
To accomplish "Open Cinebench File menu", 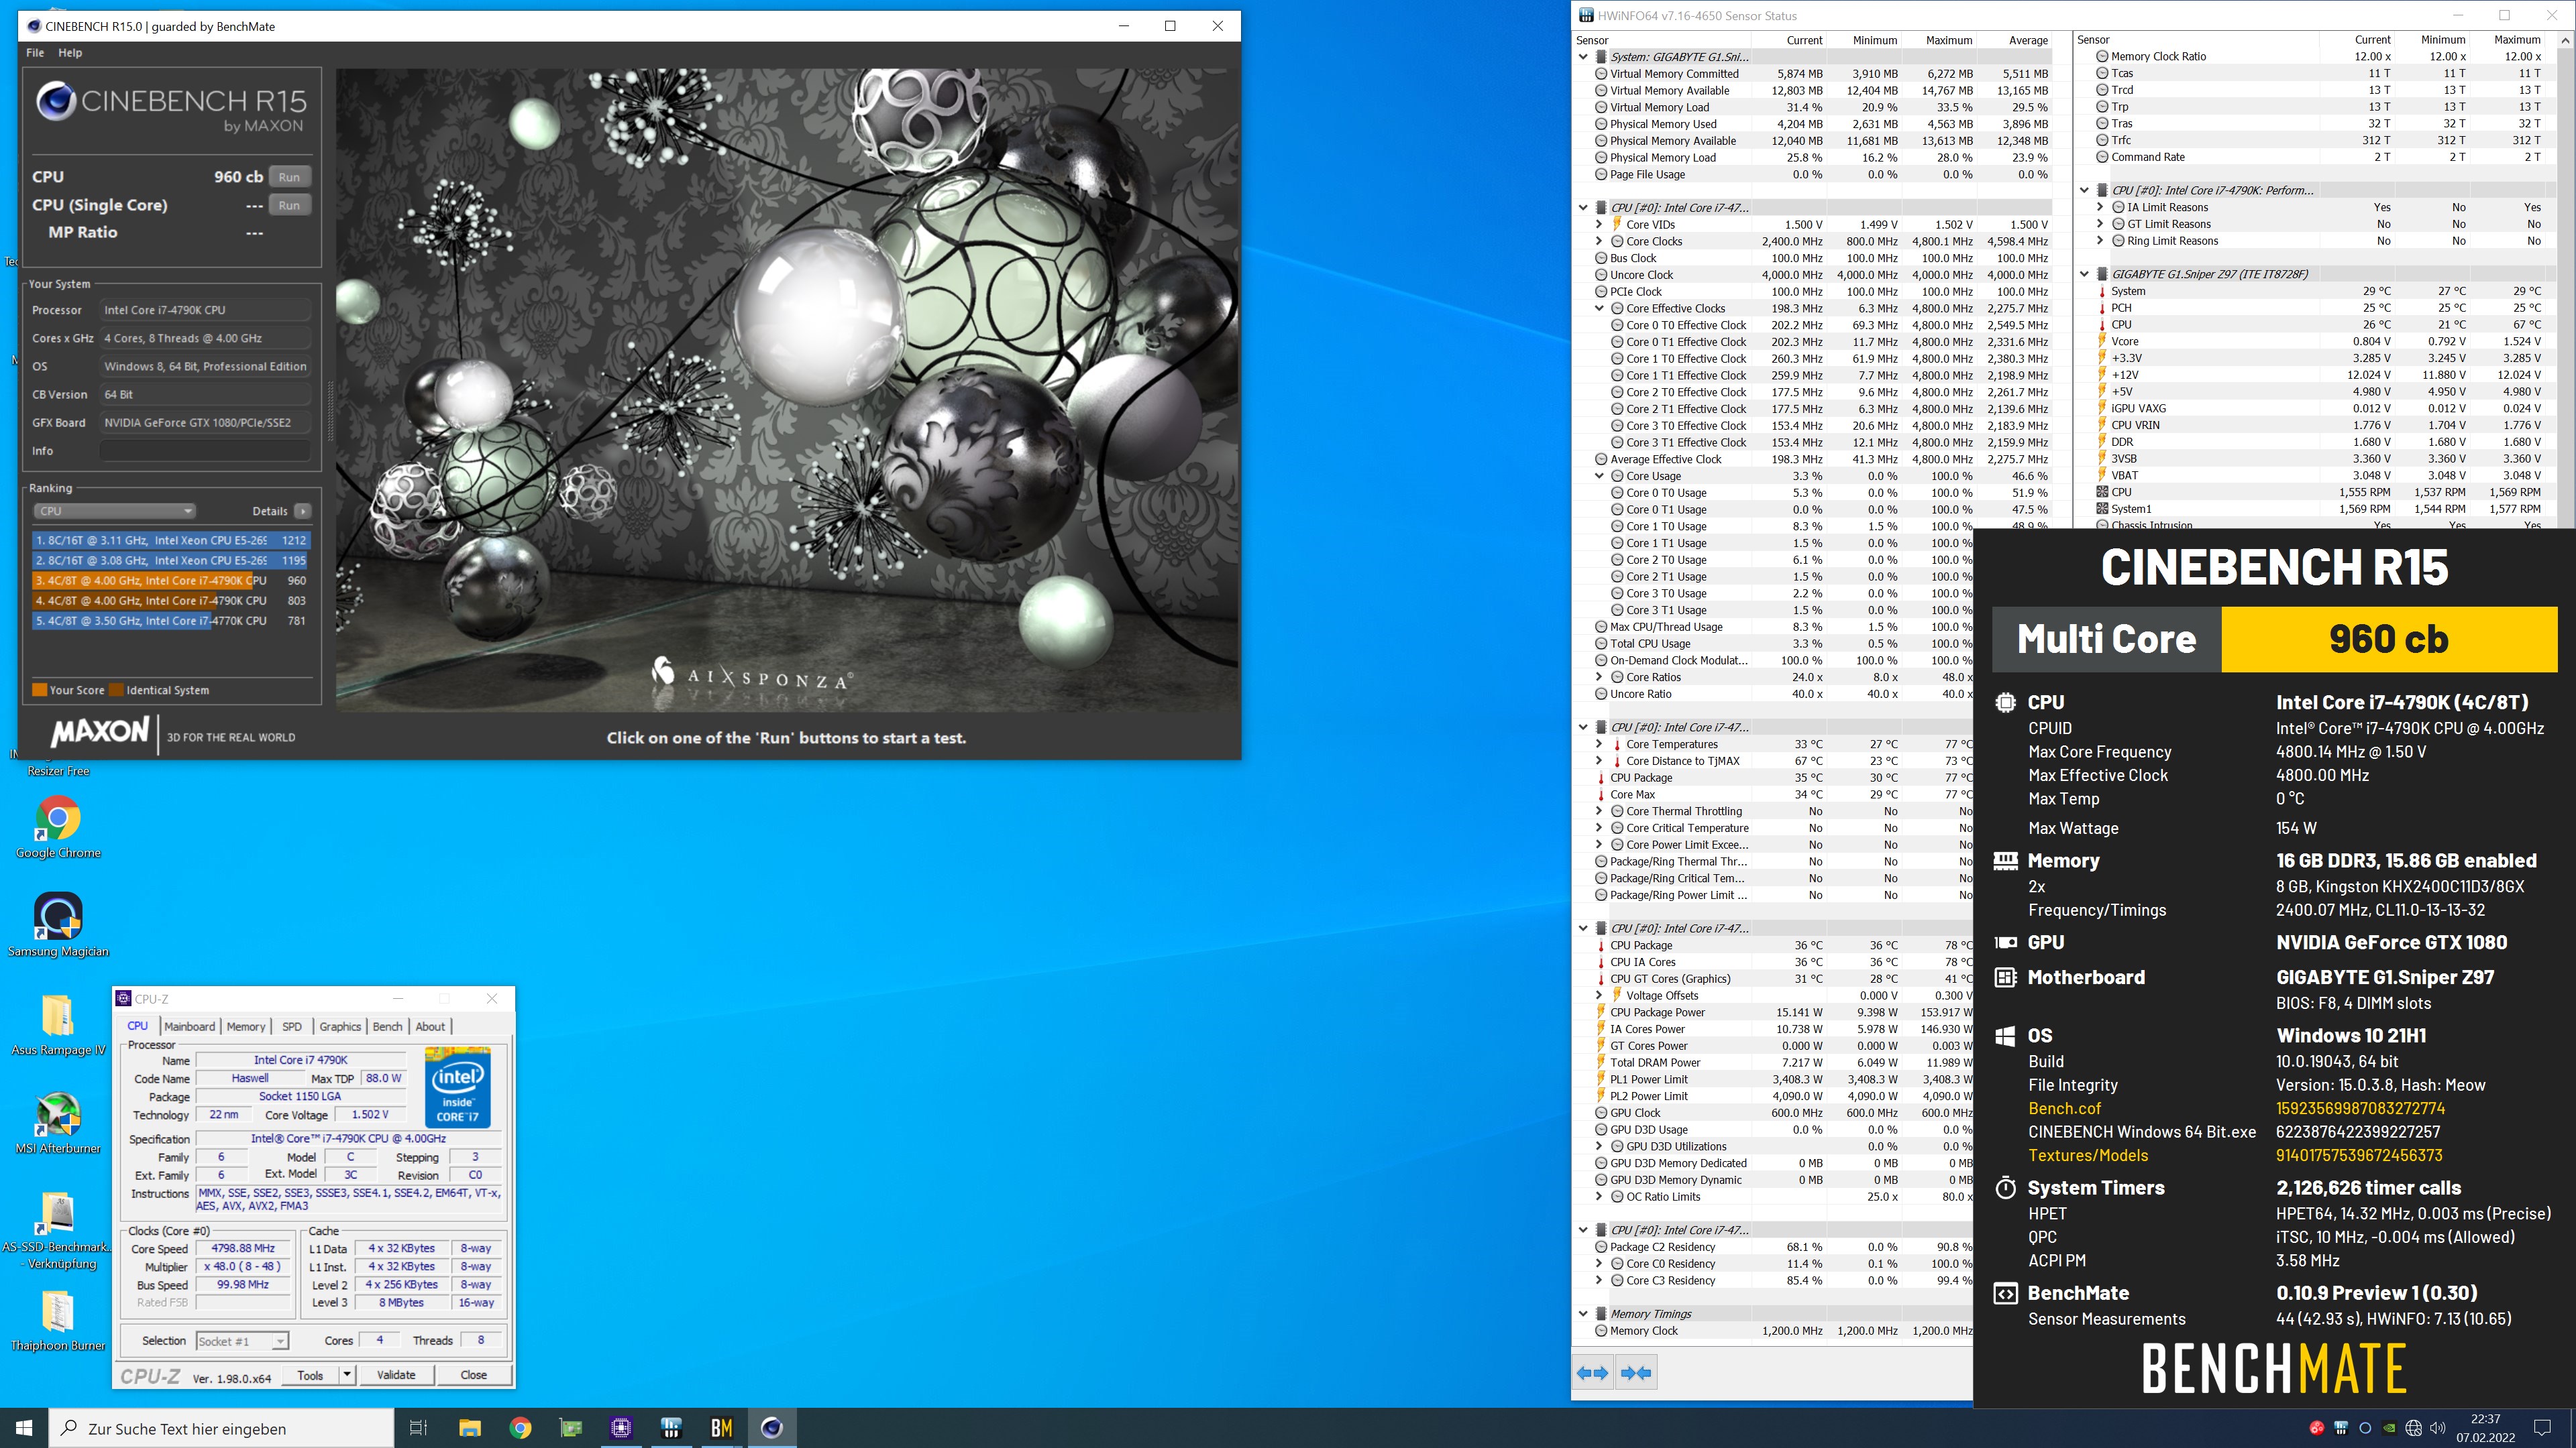I will 35,53.
